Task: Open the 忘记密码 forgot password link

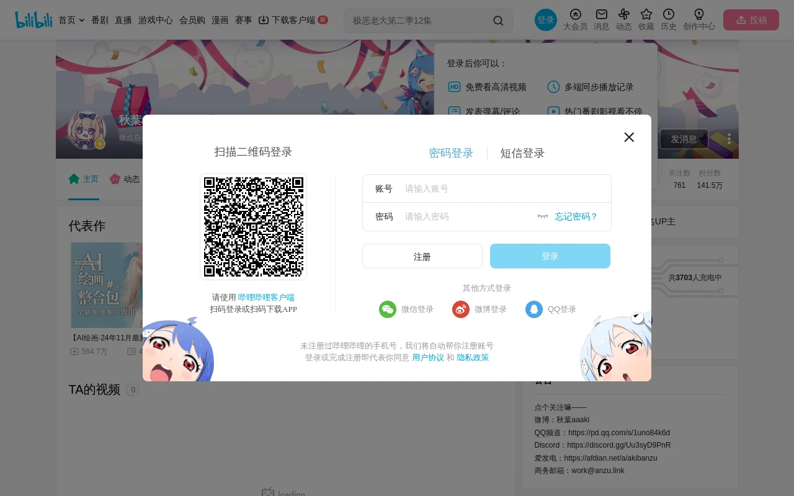Action: 576,216
